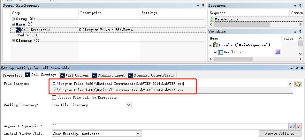Open the File Pathname dropdown arrow
Screen dimensions: 305x140
click(290, 84)
